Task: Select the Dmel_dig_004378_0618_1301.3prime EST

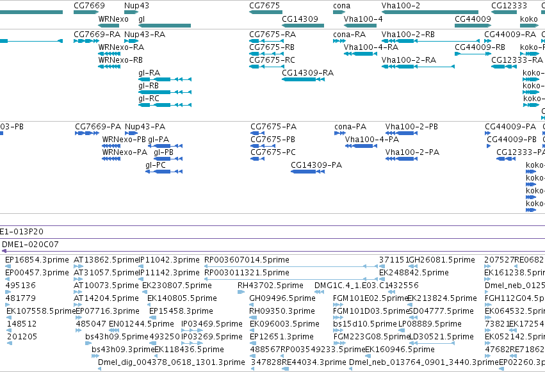Action: pos(100,369)
